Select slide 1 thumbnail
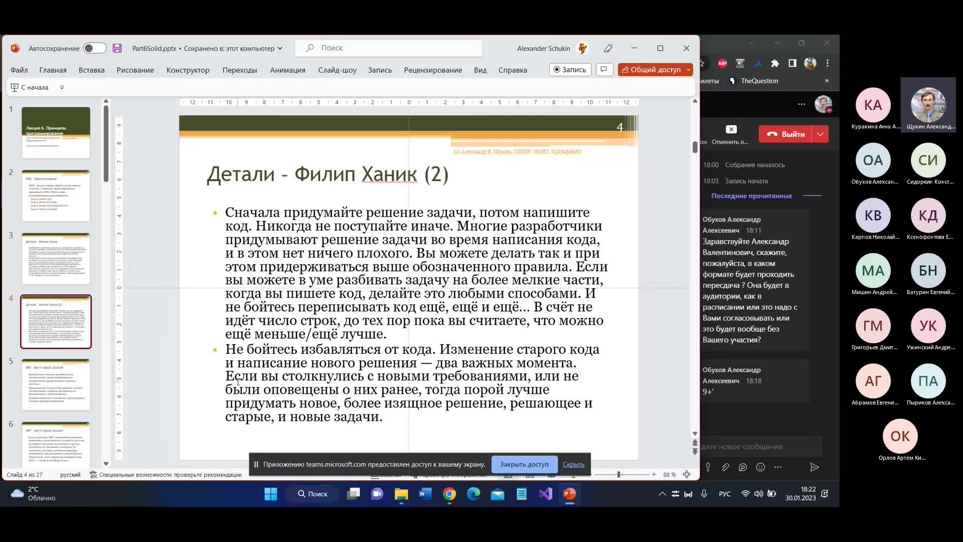Screen dimensions: 963x542 [x=56, y=132]
